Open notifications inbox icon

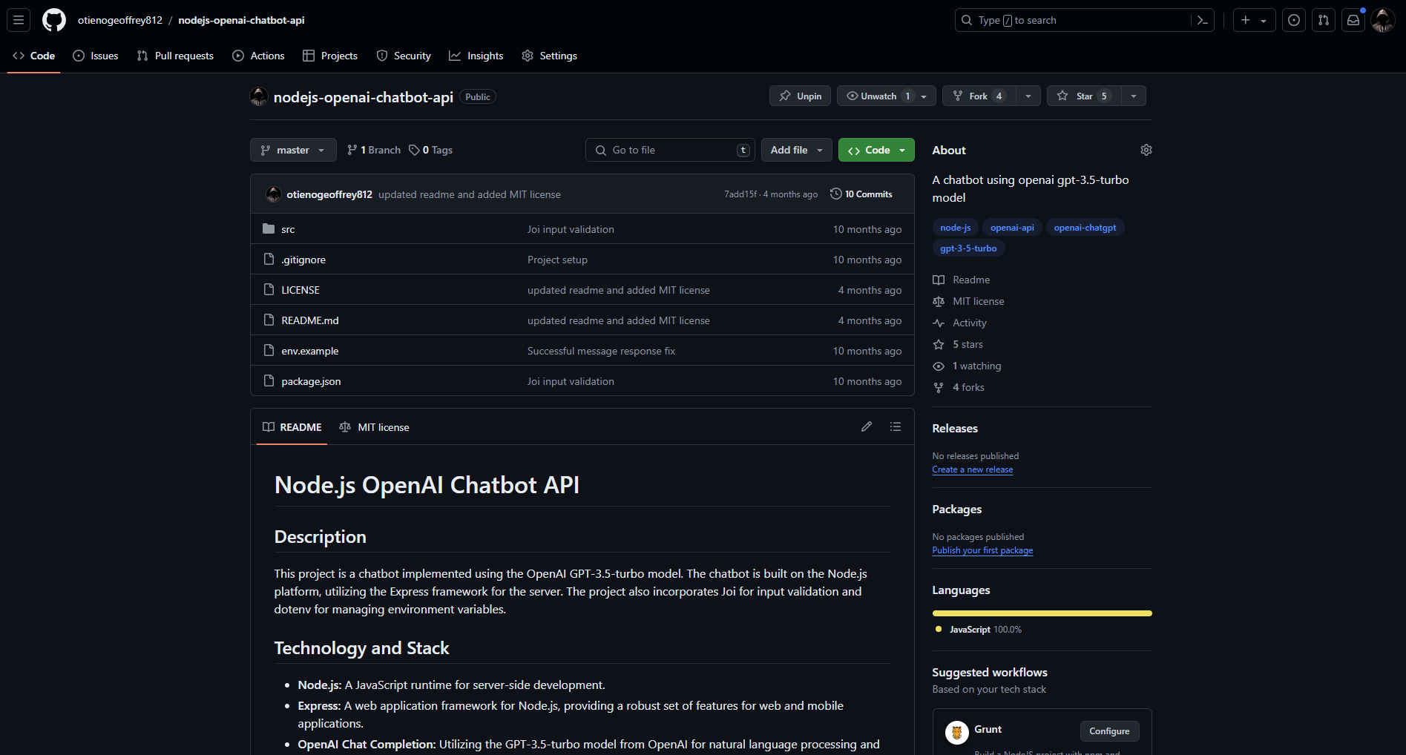[x=1353, y=20]
